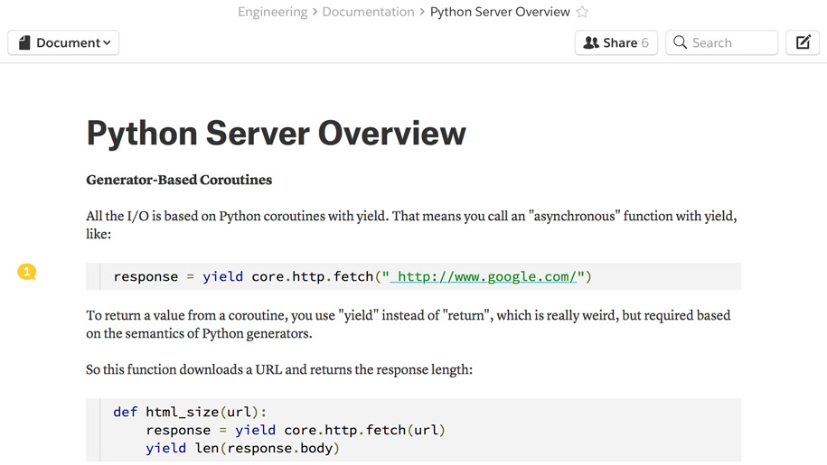Screen dimensions: 827x465
Task: Click the new document compose icon
Action: click(x=803, y=42)
